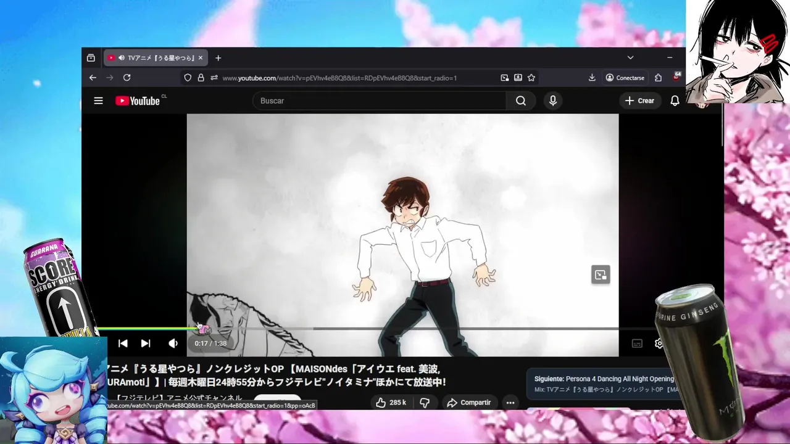Bookmark this page with the star
Image resolution: width=790 pixels, height=444 pixels.
coord(531,78)
